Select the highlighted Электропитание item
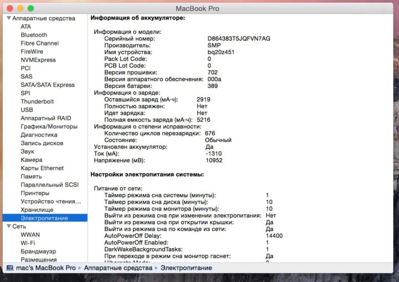The height and width of the screenshot is (282, 399). (x=44, y=218)
